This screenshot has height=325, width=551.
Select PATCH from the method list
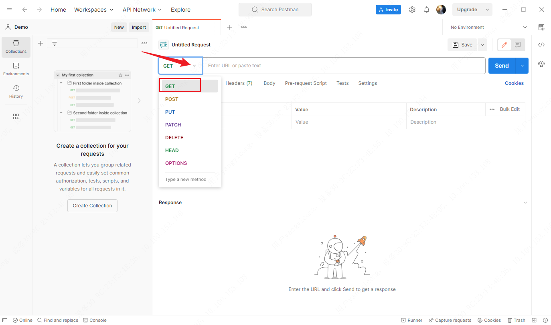point(190,124)
